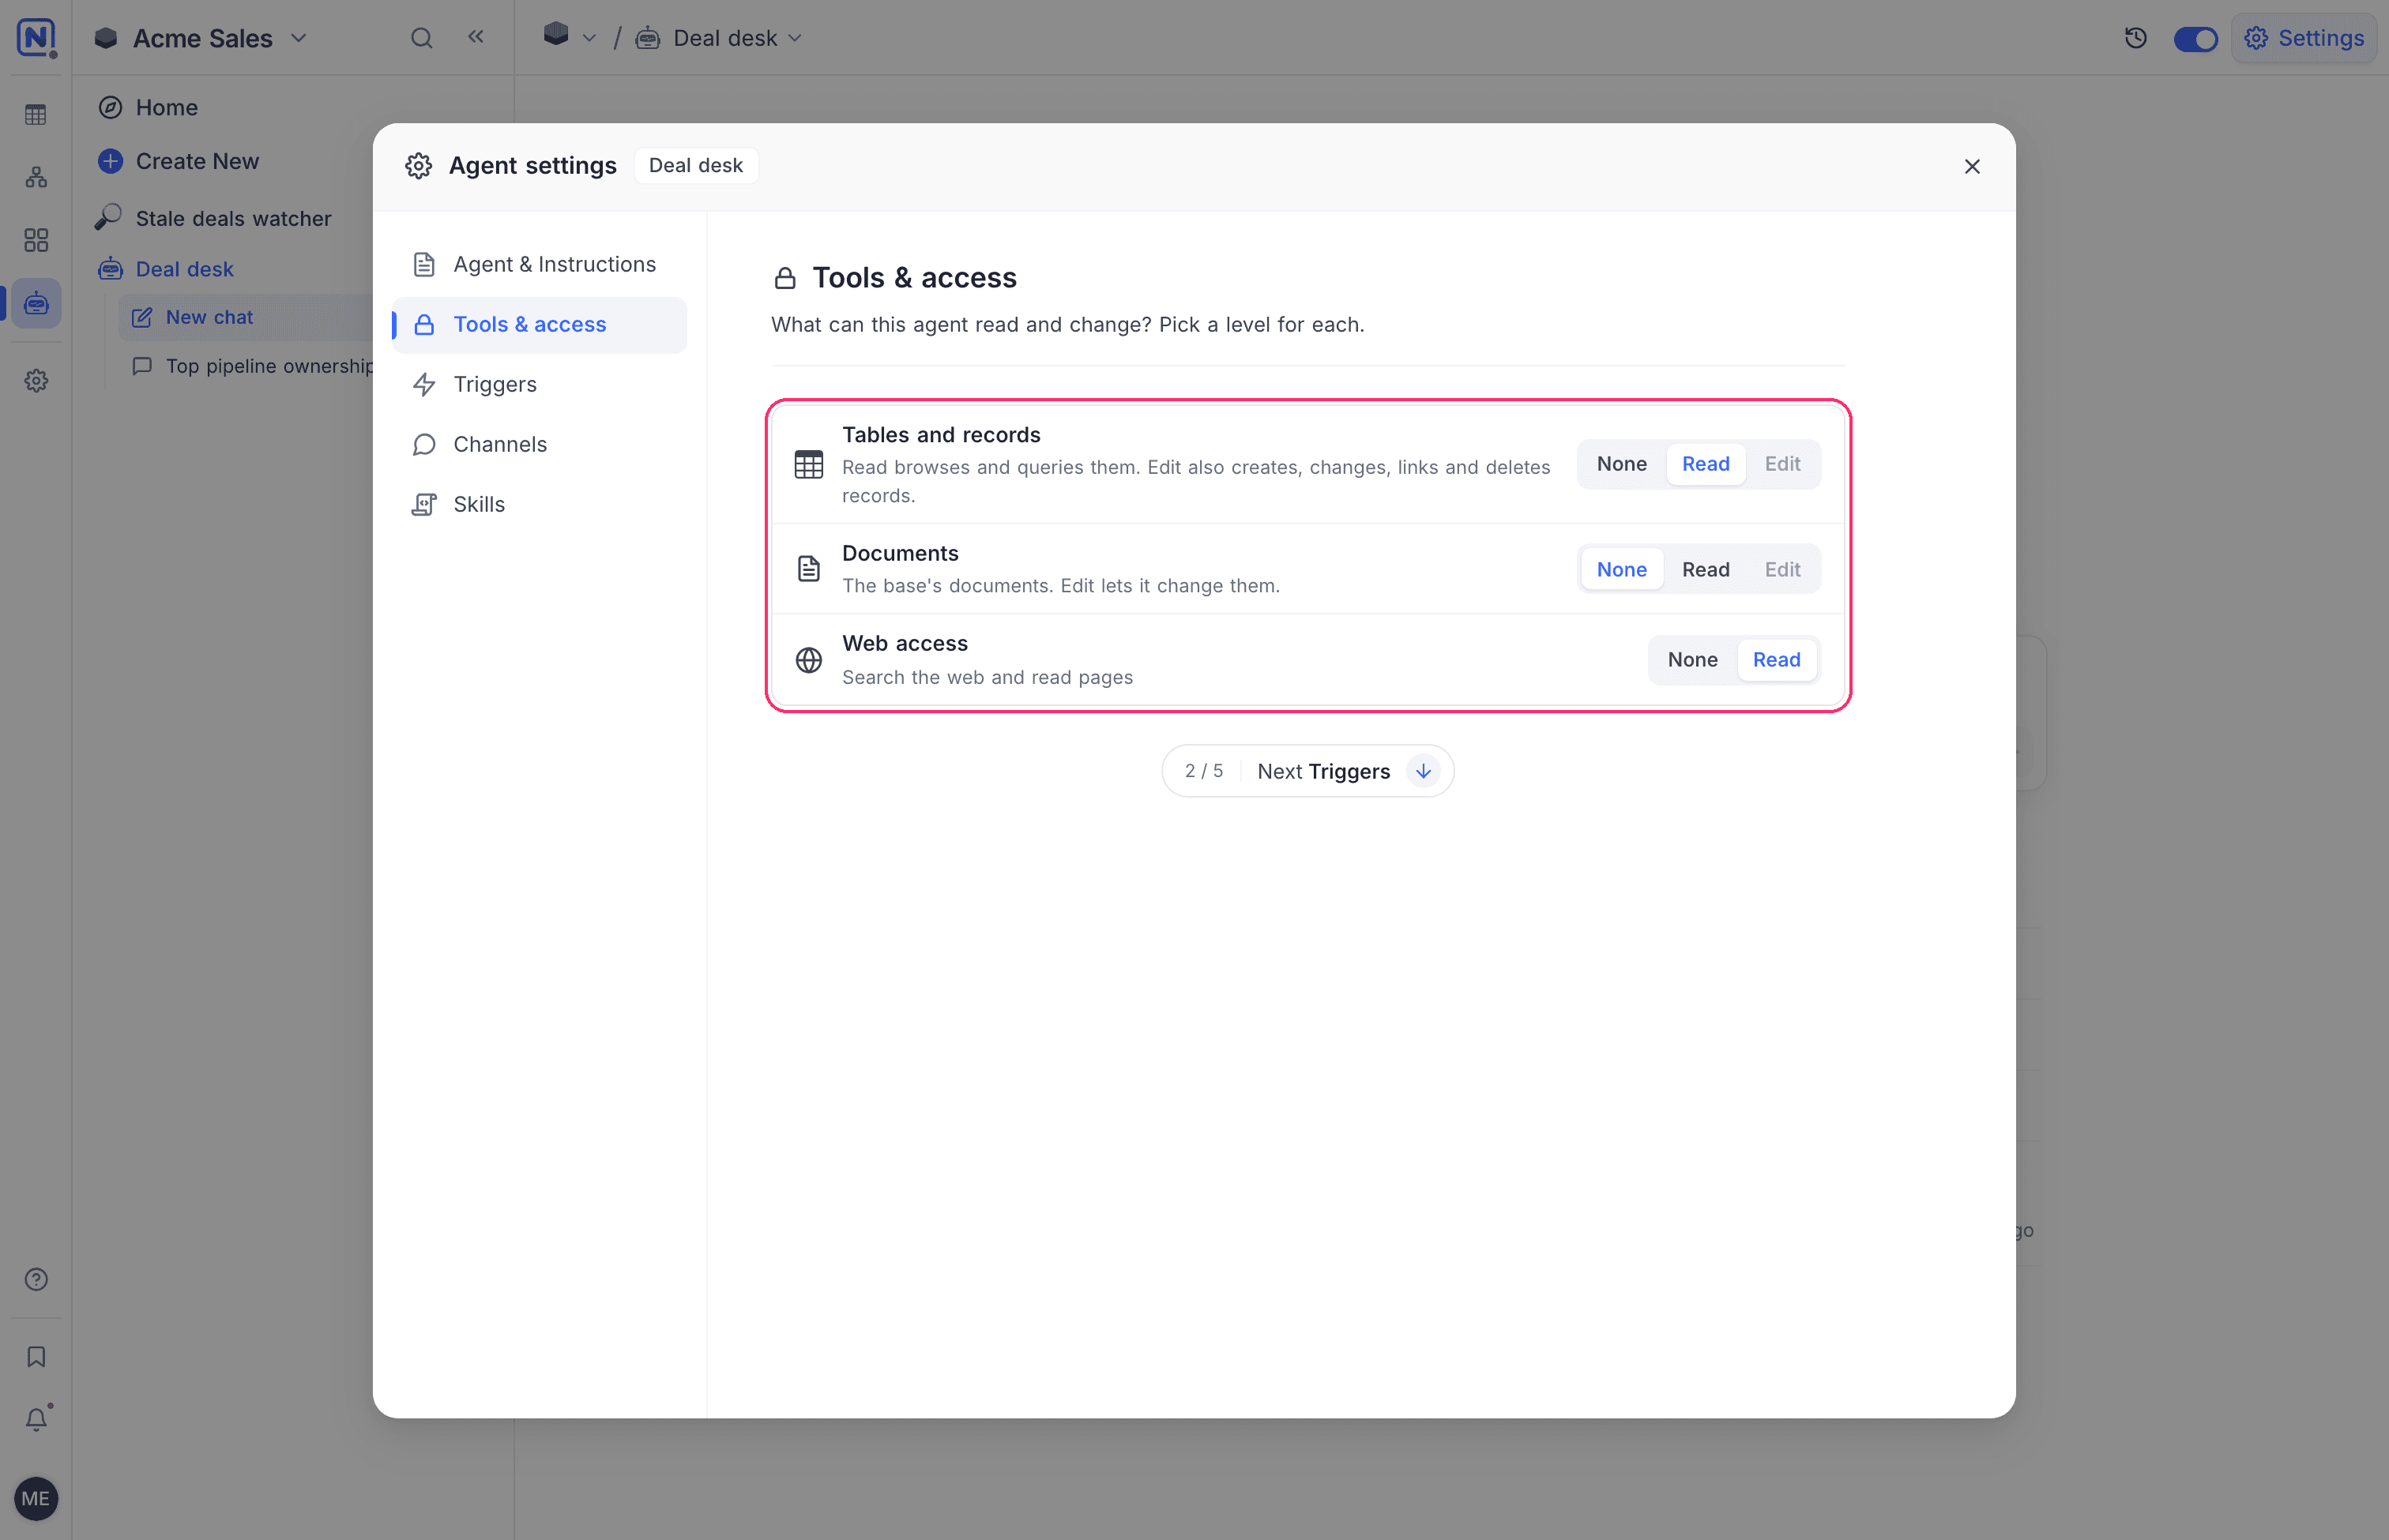This screenshot has height=1540, width=2389.
Task: Click the ME user avatar
Action: point(36,1498)
